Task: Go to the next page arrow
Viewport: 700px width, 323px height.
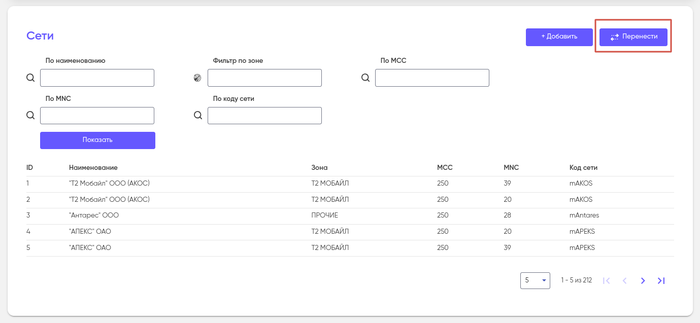Action: pyautogui.click(x=643, y=280)
